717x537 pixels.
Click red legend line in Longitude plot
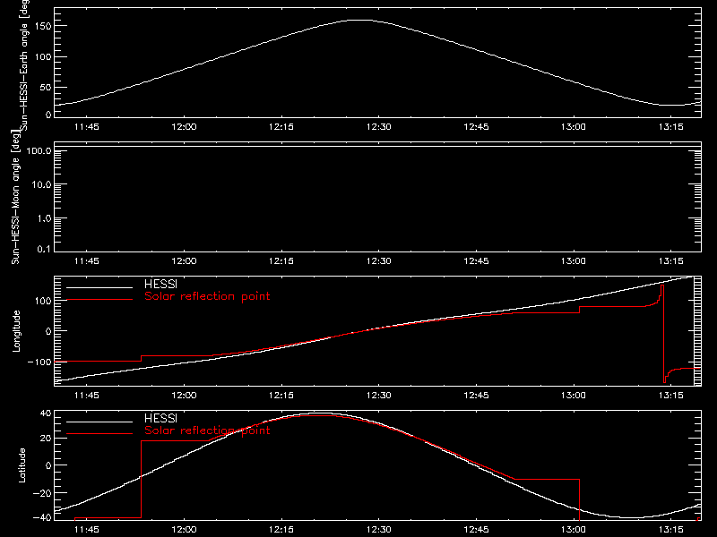[99, 300]
